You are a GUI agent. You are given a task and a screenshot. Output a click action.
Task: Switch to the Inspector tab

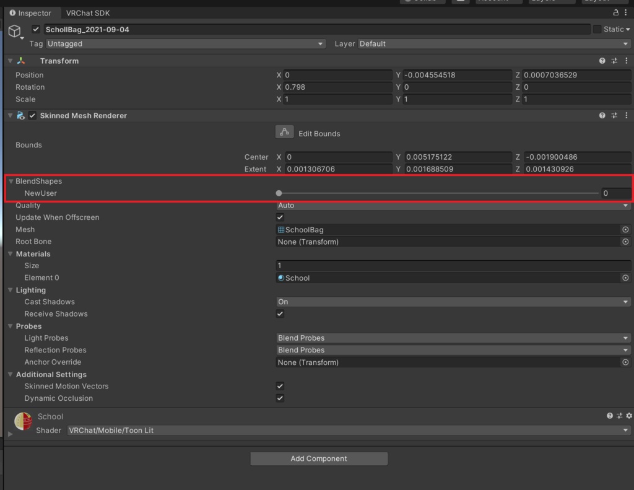(x=31, y=13)
